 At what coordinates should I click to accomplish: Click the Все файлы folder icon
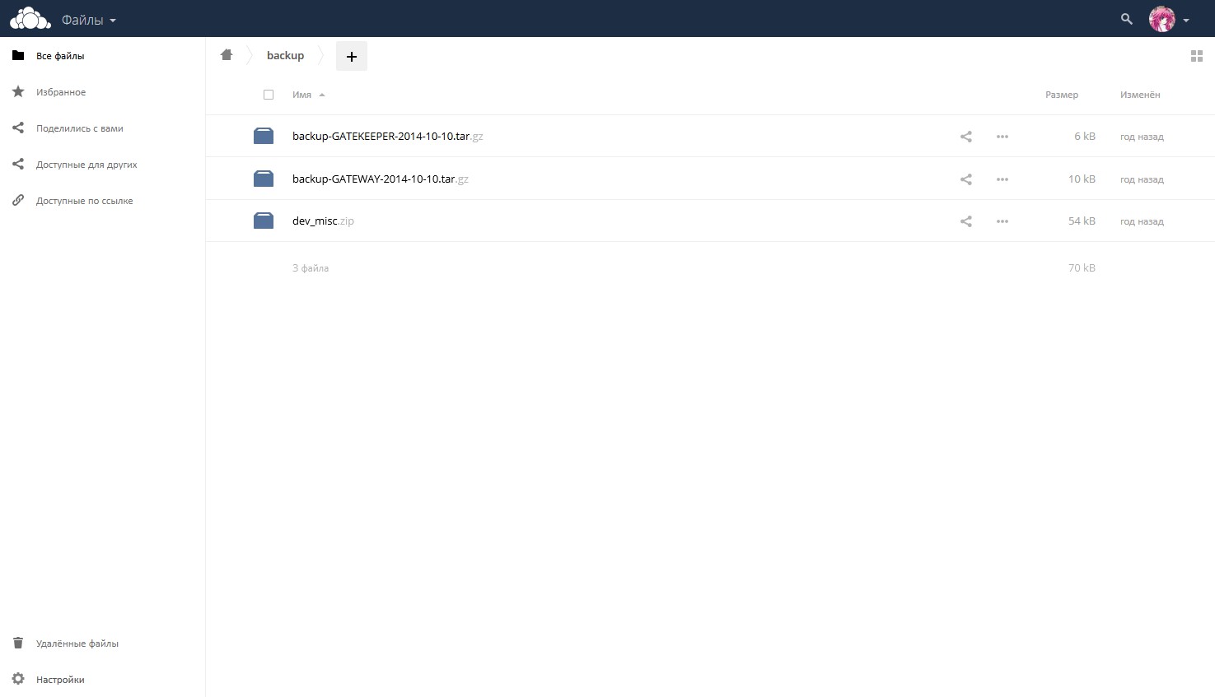[x=18, y=55]
